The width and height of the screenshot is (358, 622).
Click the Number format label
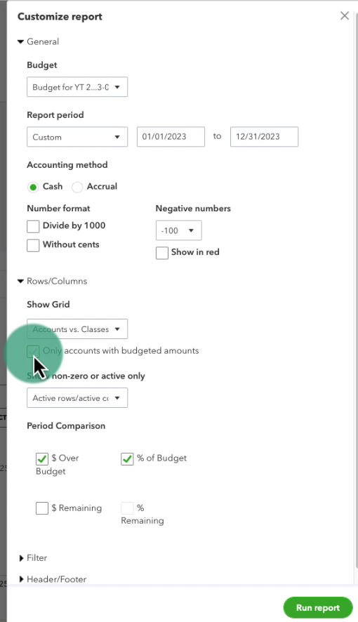coord(59,209)
